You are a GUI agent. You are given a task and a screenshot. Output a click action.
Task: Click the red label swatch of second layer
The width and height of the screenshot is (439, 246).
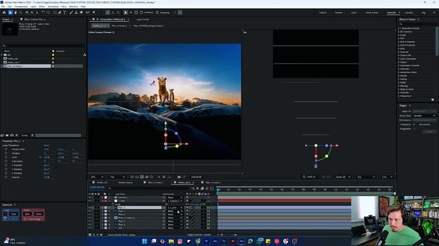(x=106, y=201)
